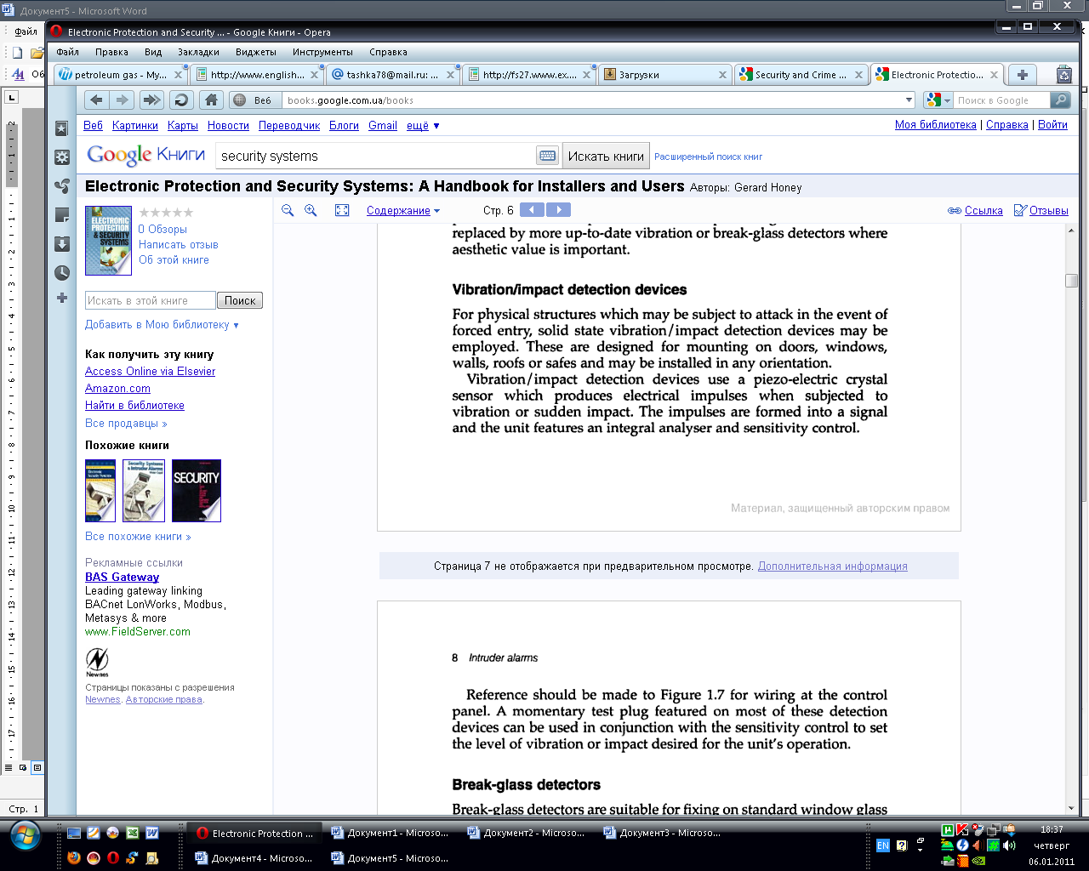
Task: Close the Electronic Protection tab
Action: pyautogui.click(x=993, y=75)
